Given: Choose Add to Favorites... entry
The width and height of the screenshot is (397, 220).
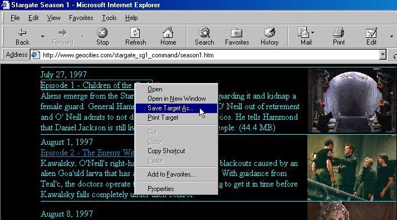Looking at the screenshot, I should coord(177,174).
